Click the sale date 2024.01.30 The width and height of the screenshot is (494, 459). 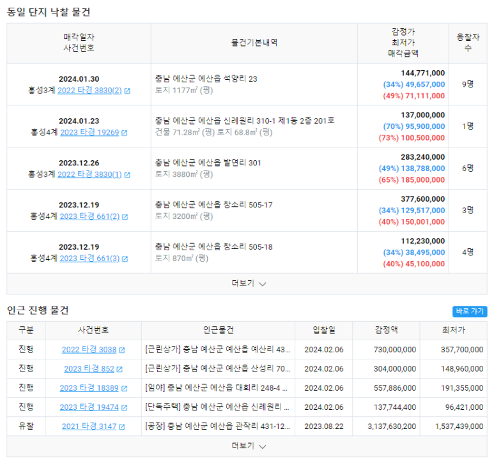79,79
